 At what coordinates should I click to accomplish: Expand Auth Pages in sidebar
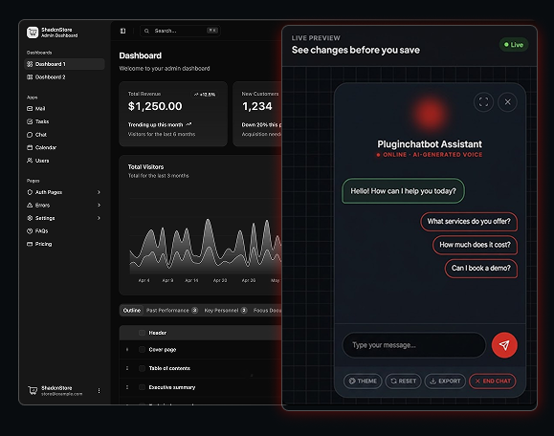click(64, 192)
